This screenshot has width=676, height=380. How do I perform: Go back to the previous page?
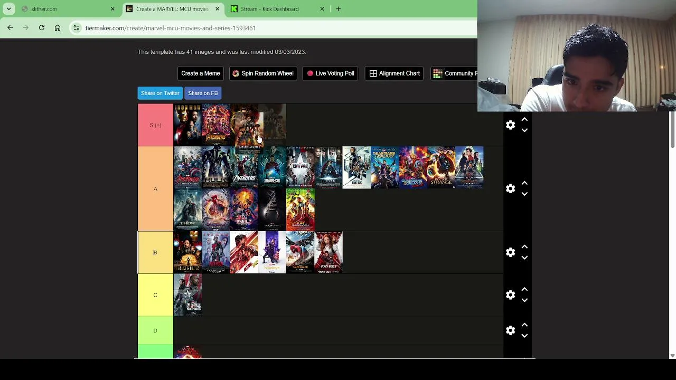click(x=10, y=28)
